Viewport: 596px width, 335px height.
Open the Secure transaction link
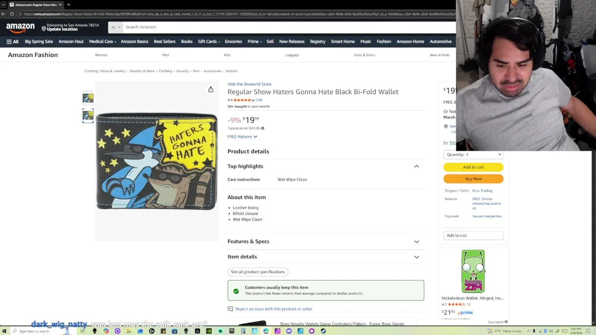487,216
